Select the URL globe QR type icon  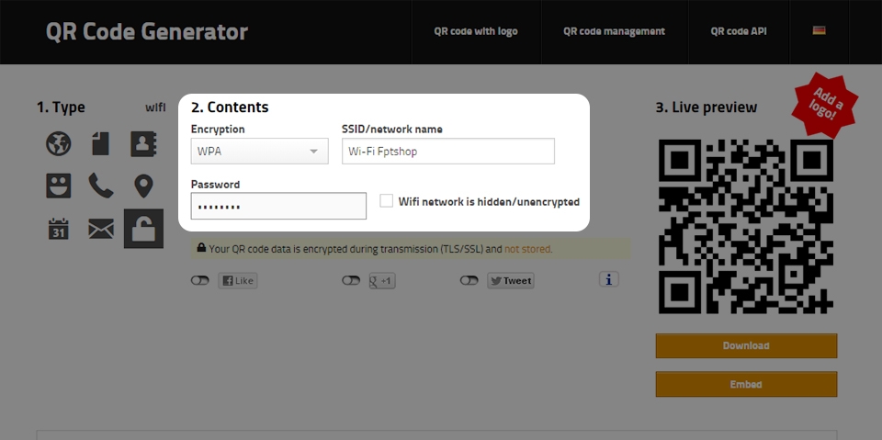[59, 143]
